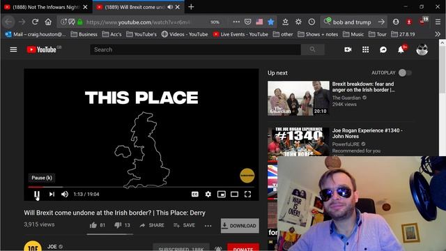
Task: Adjust the 90% zoom level indicator
Action: pyautogui.click(x=215, y=22)
